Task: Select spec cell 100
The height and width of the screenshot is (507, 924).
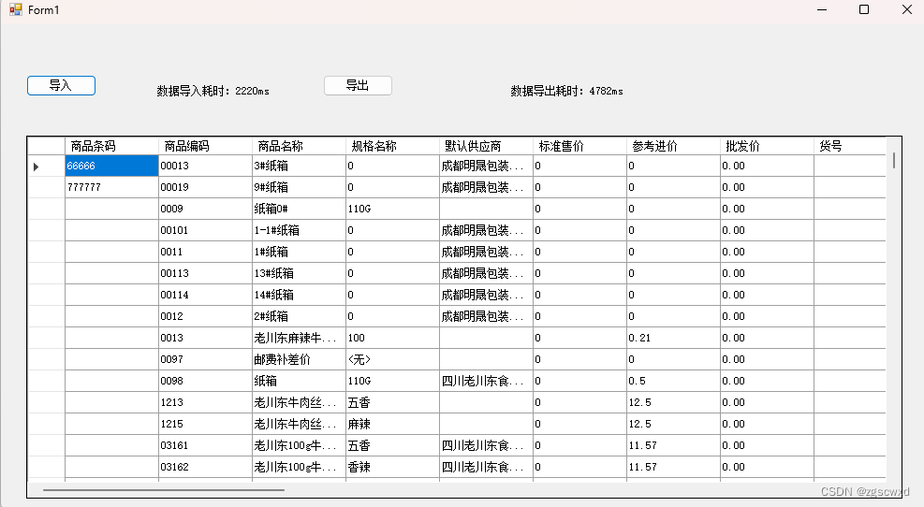Action: [x=392, y=338]
